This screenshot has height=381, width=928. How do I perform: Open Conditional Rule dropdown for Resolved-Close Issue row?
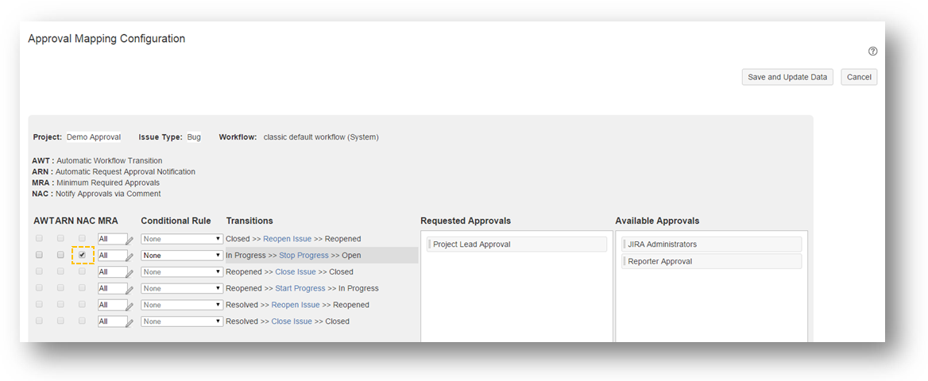coord(182,321)
